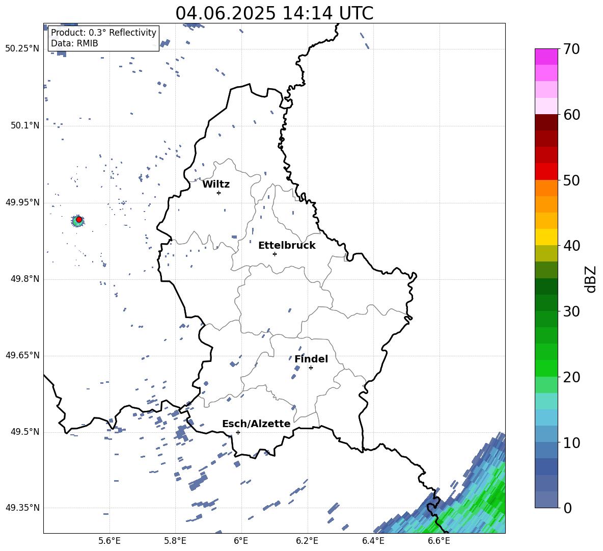Click the 49.65°N latitude label
The width and height of the screenshot is (603, 551).
pyautogui.click(x=22, y=356)
